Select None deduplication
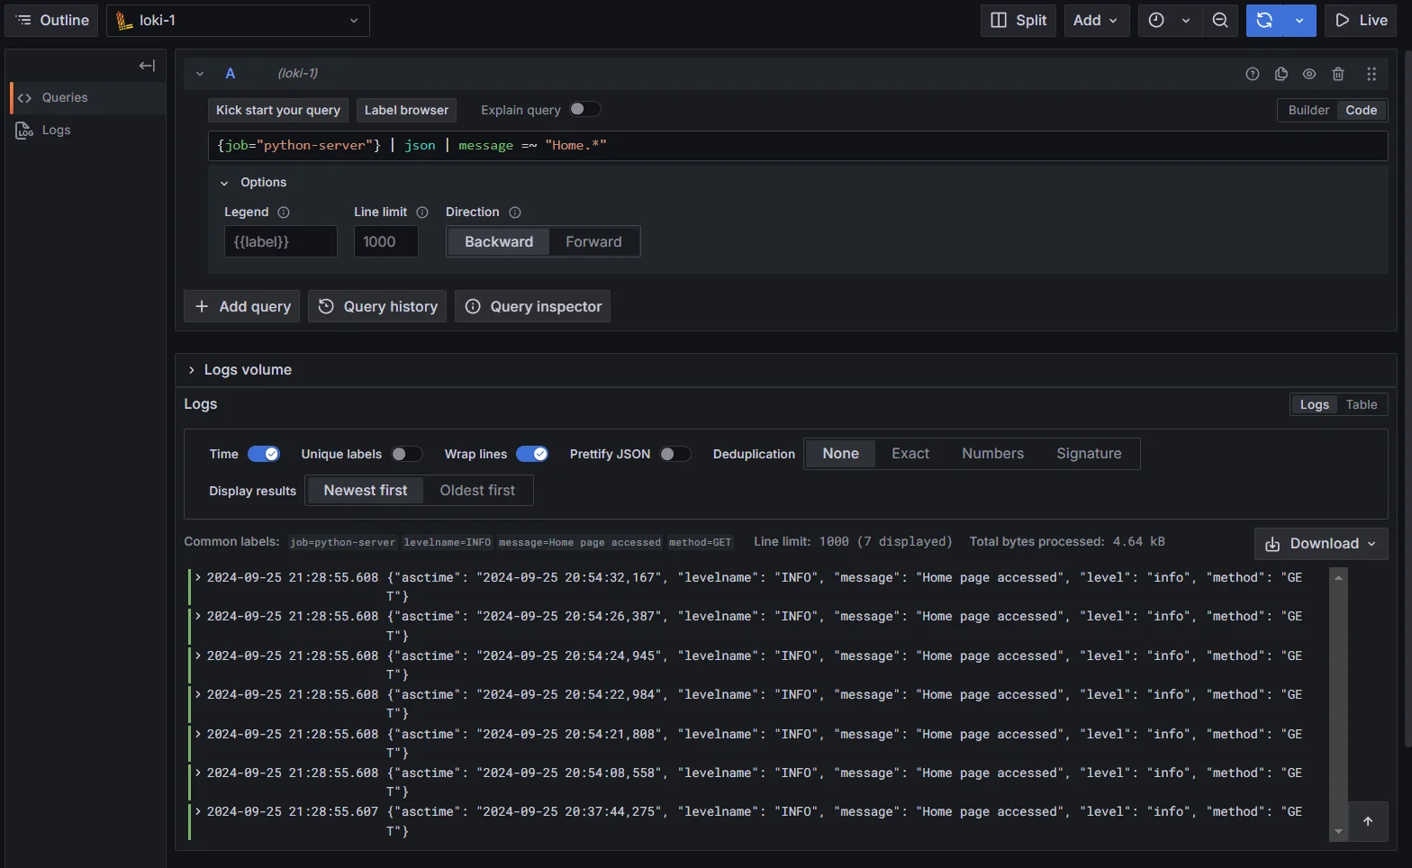Viewport: 1412px width, 868px height. pyautogui.click(x=840, y=454)
